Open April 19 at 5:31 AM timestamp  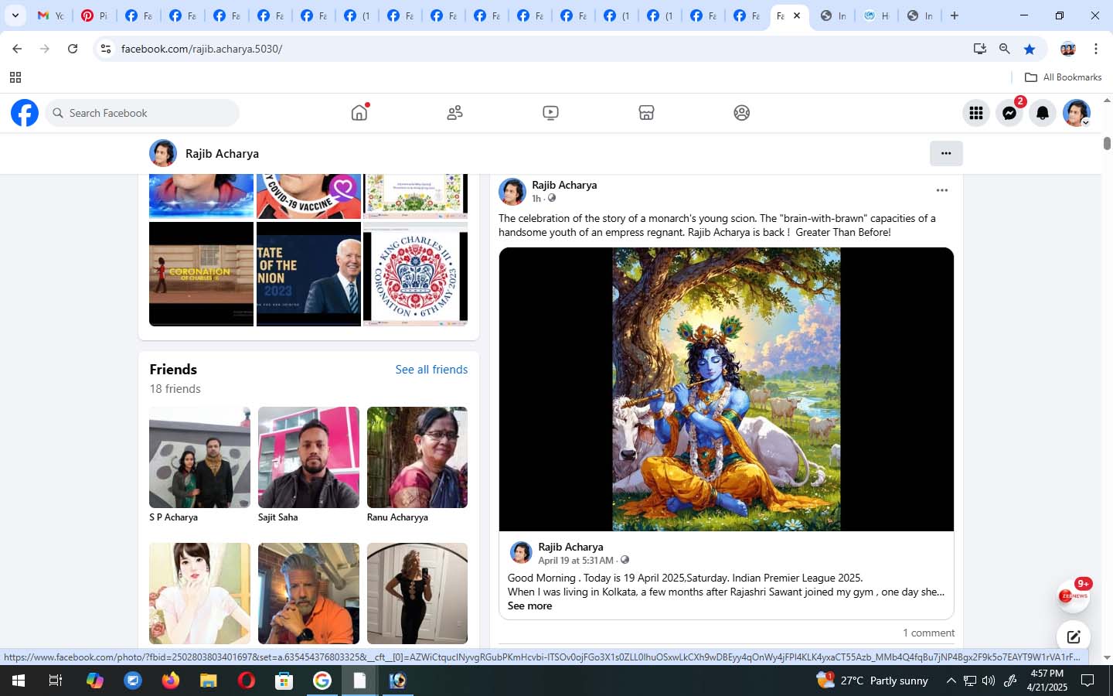tap(576, 561)
